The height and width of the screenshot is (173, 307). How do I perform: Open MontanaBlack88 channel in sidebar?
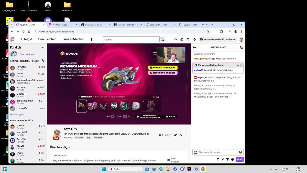pos(28,82)
